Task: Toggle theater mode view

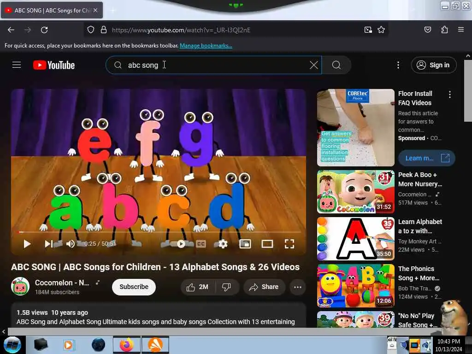Action: click(267, 244)
